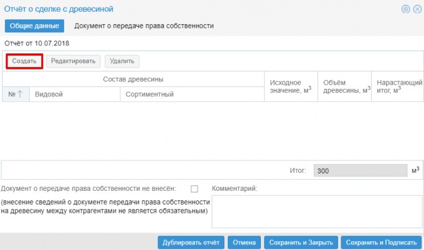Check 'Документ о передаче права собственности не внесён'
This screenshot has width=424, height=250.
tap(194, 188)
